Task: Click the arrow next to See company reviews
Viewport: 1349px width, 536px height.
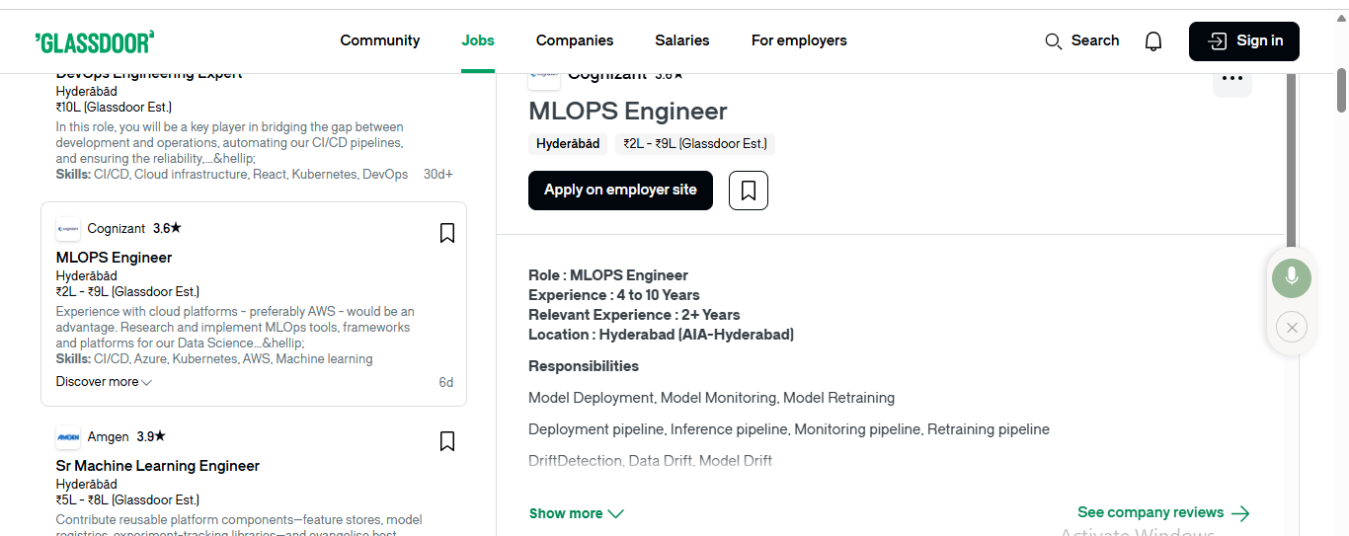Action: pyautogui.click(x=1241, y=513)
